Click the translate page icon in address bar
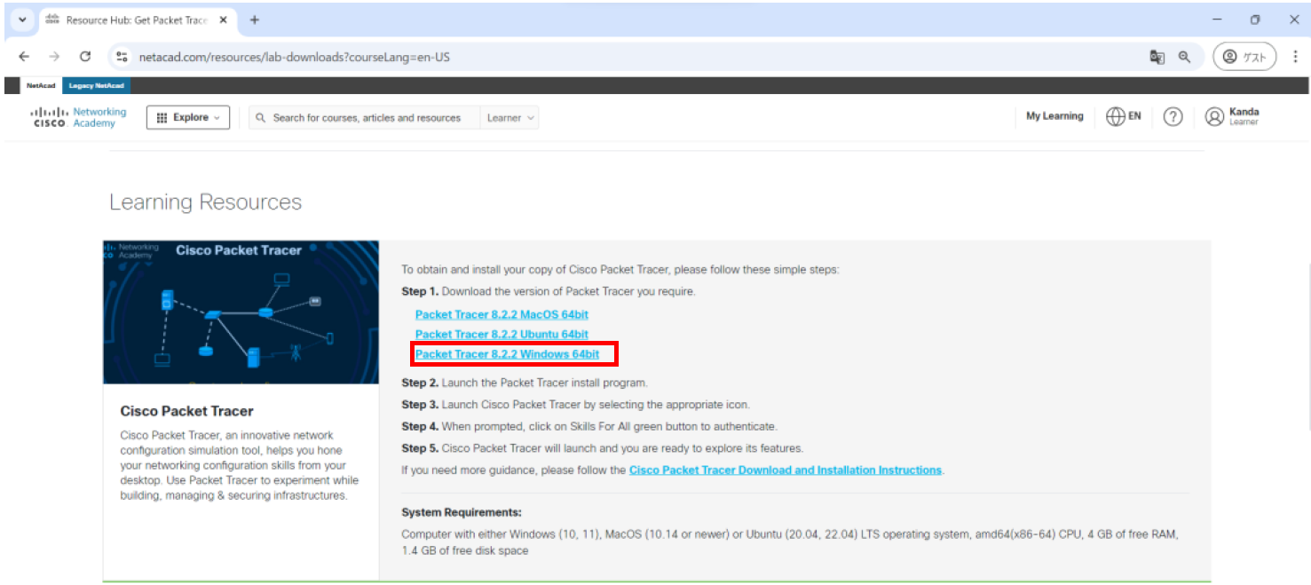This screenshot has height=585, width=1311. pyautogui.click(x=1157, y=57)
